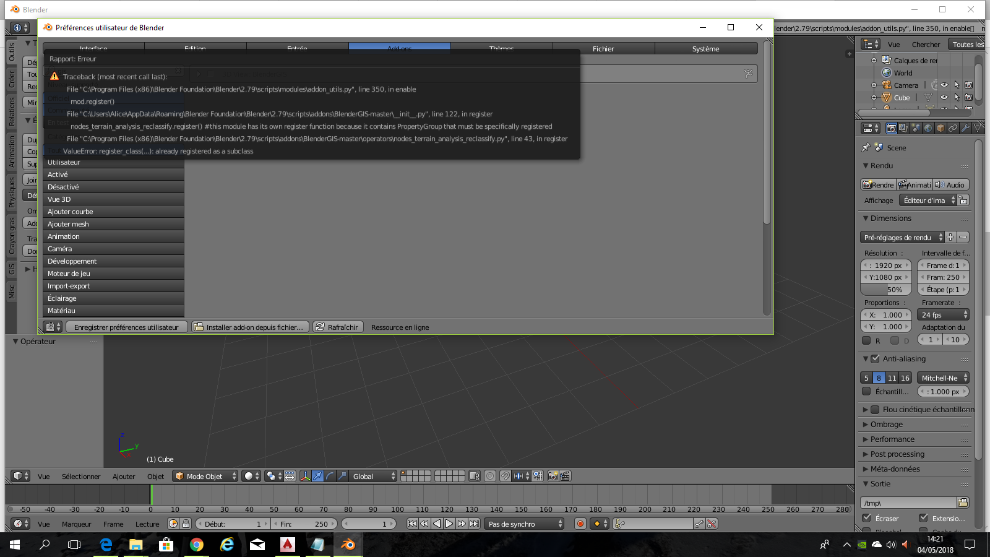Open the Mode Objet dropdown
This screenshot has width=990, height=557.
click(x=205, y=476)
